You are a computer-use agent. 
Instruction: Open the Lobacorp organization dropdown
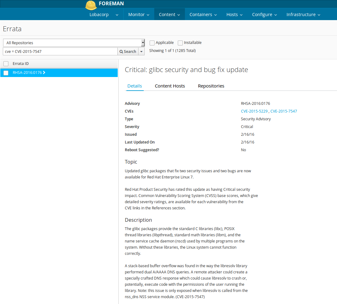pos(104,15)
